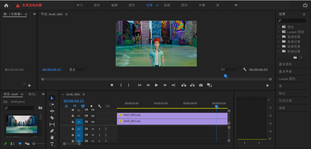Viewport: 311px width, 149px height.
Task: Expand the 视频过渡 folder
Action: coord(279,51)
